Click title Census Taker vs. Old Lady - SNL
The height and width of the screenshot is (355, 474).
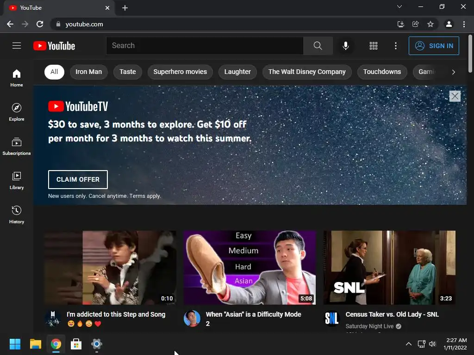tap(392, 314)
